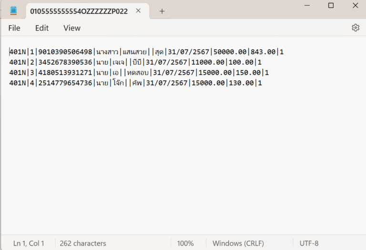The height and width of the screenshot is (250, 366).
Task: Click the name เจเจ in line two
Action: (118, 62)
